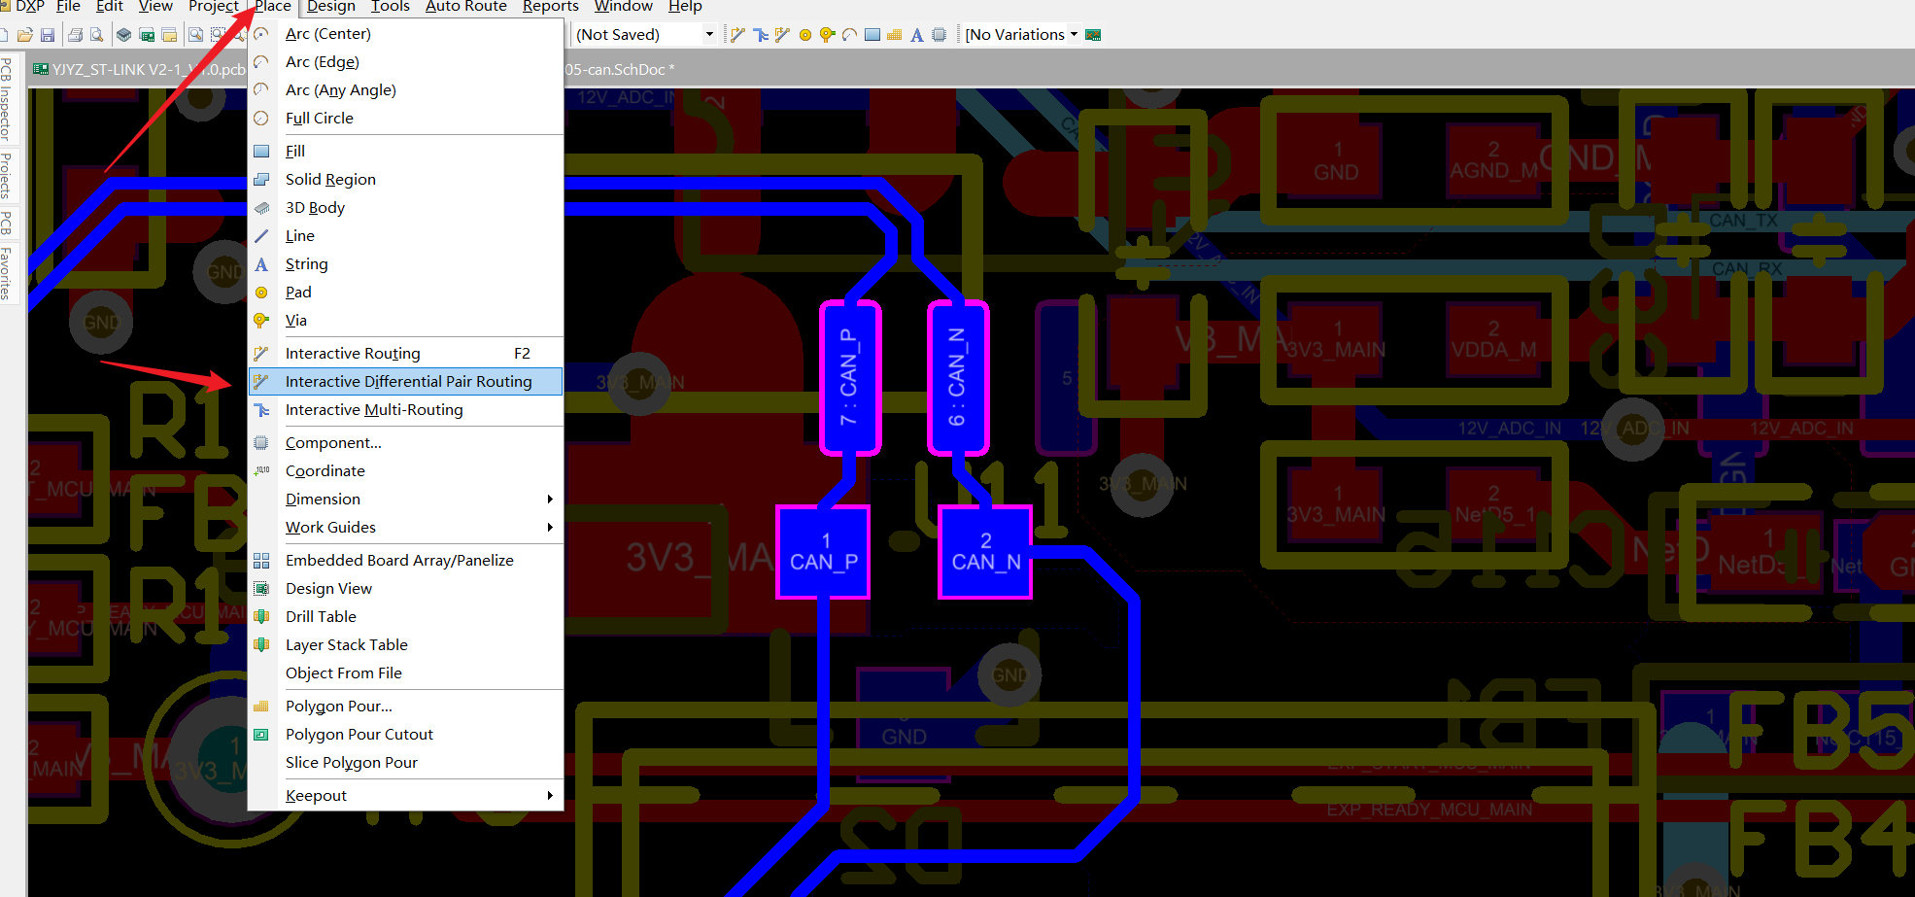The width and height of the screenshot is (1915, 897).
Task: Save the document using the floppy disk icon
Action: [48, 35]
